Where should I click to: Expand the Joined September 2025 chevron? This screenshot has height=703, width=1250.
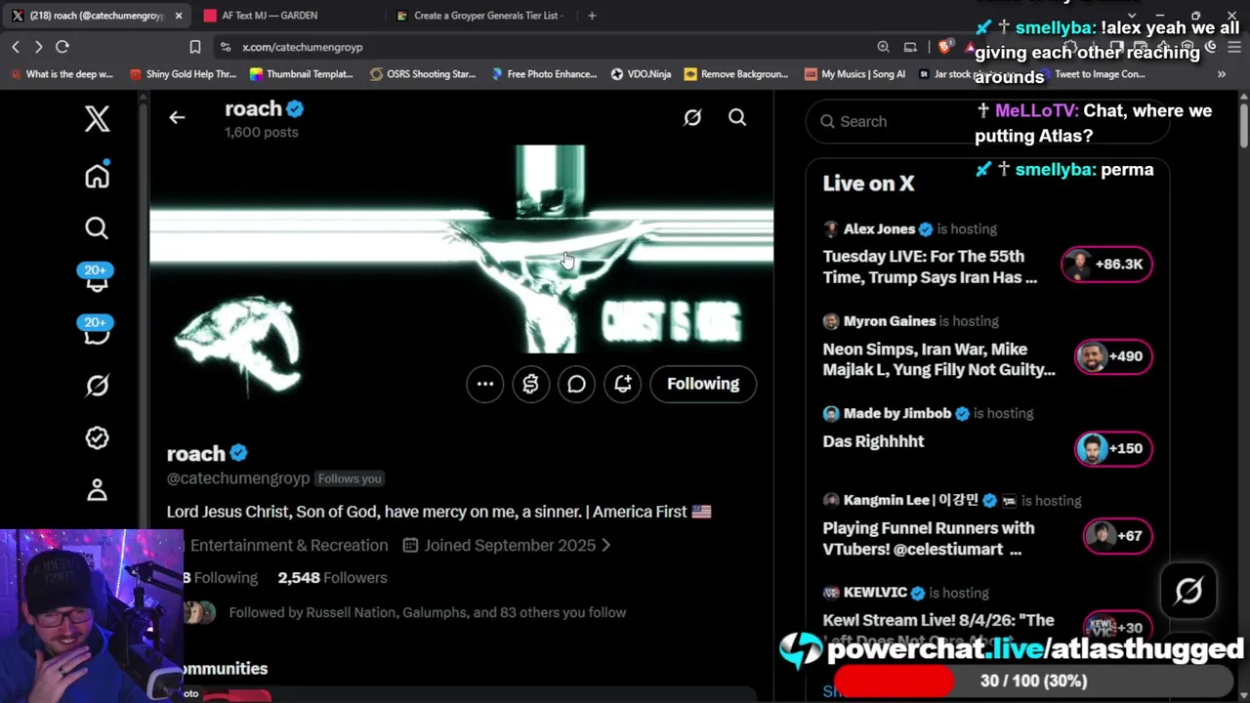[605, 546]
